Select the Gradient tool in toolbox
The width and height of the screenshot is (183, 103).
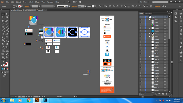(x=7, y=44)
